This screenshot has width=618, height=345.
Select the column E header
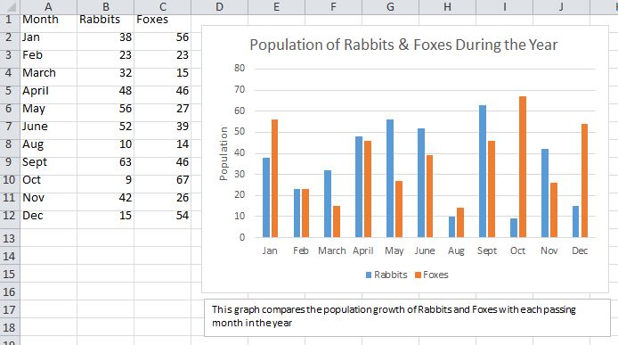[x=276, y=7]
